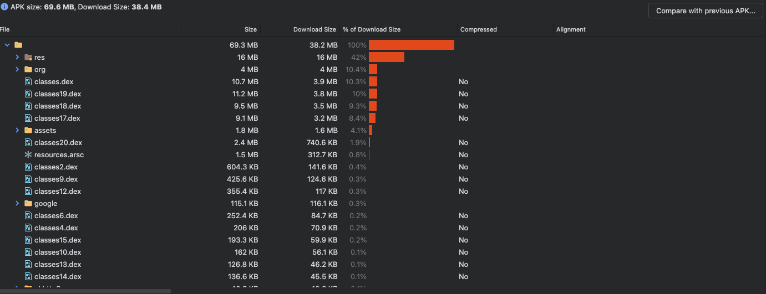Click the resources.arsc asterisk icon

[x=28, y=154]
